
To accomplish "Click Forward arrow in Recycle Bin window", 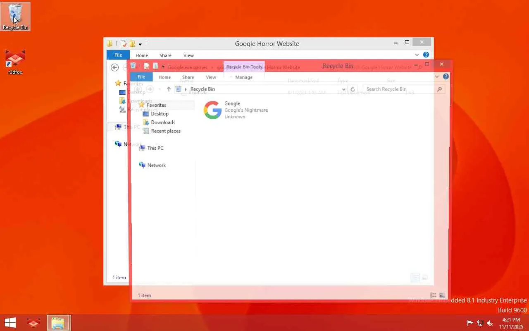I will pyautogui.click(x=150, y=89).
